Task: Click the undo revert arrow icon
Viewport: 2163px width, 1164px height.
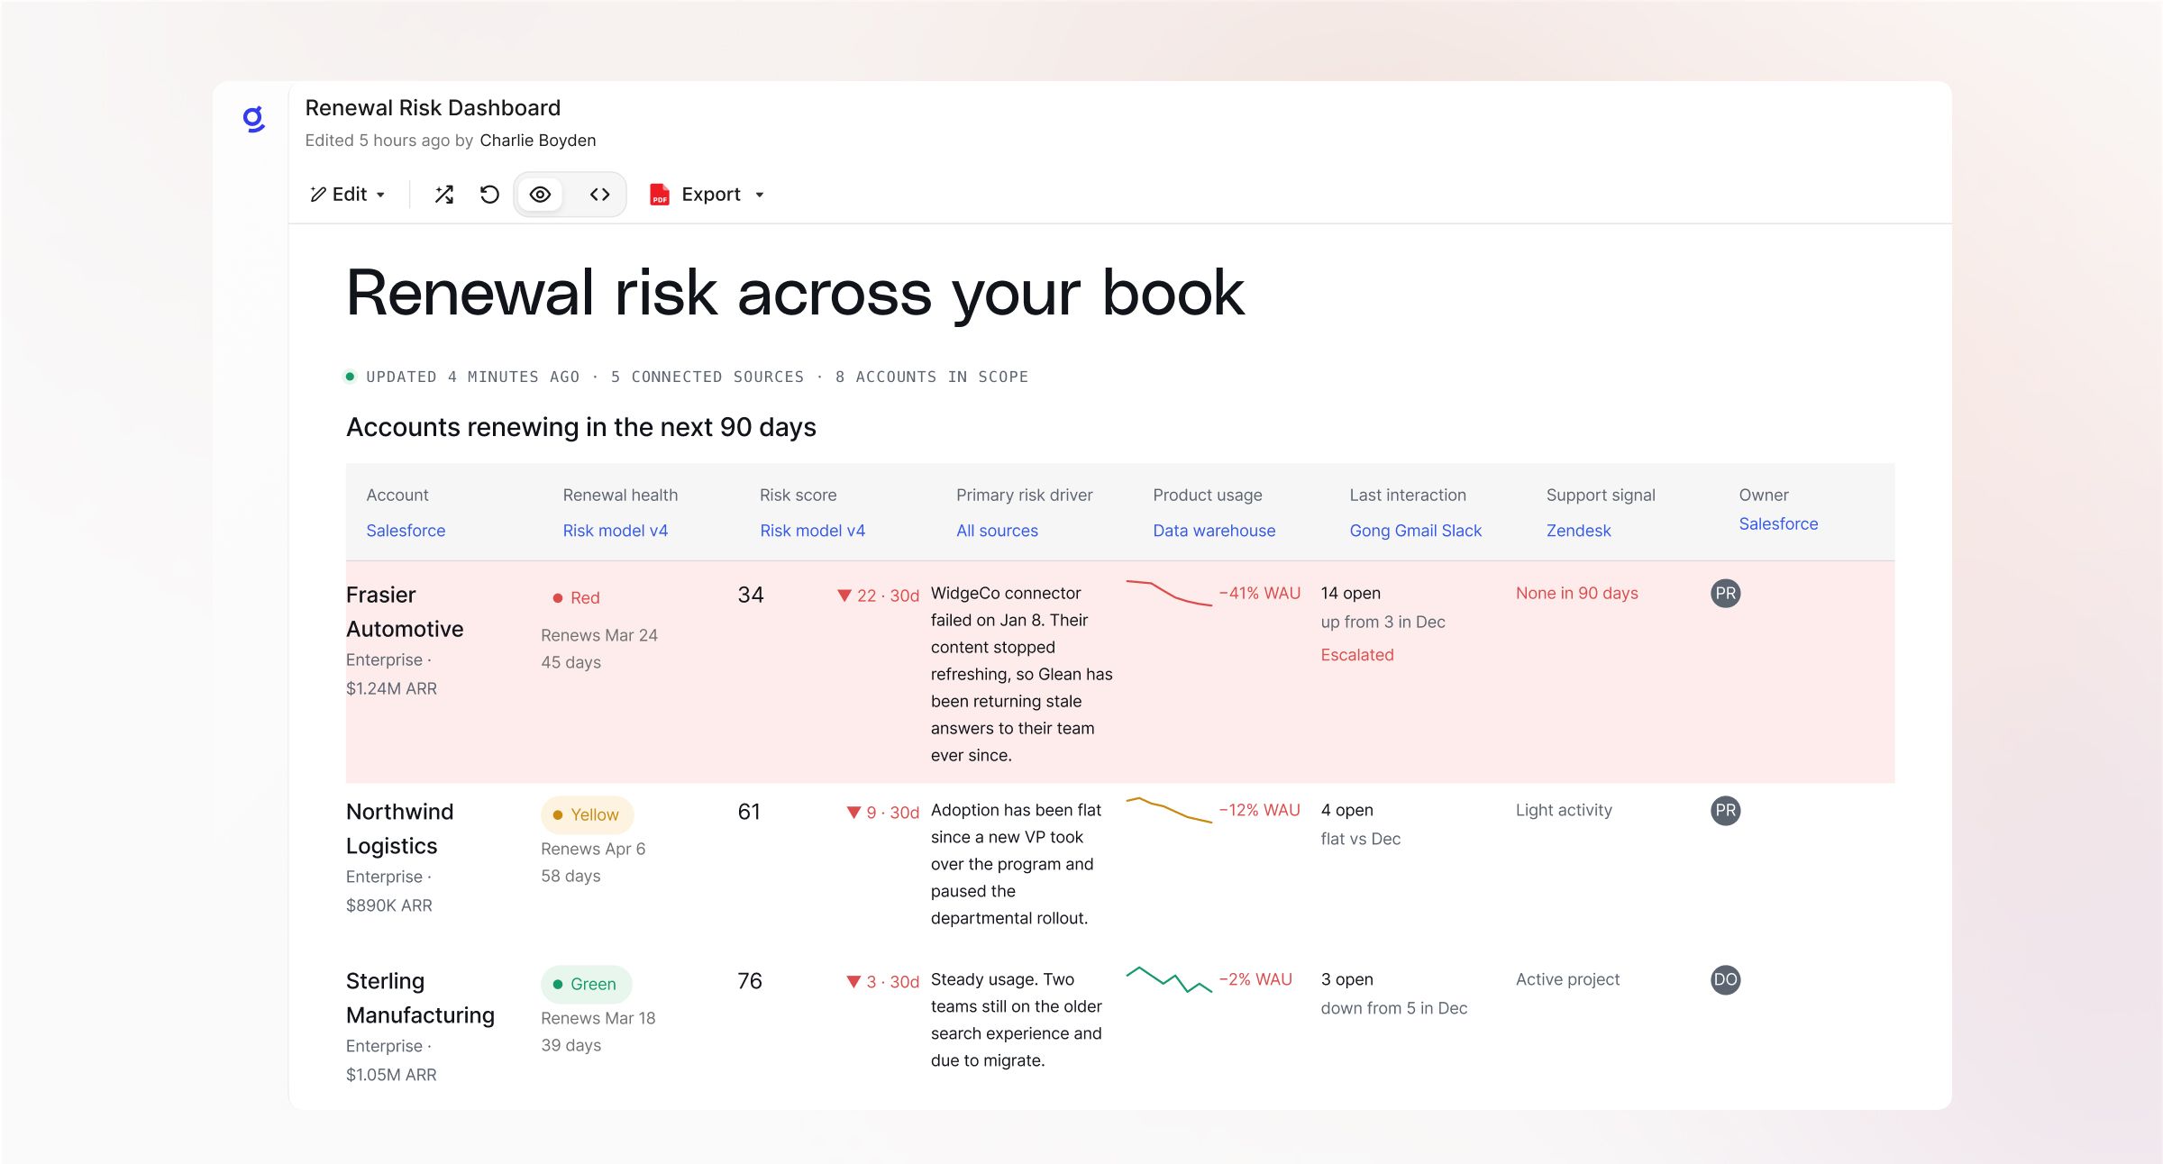Action: click(489, 195)
